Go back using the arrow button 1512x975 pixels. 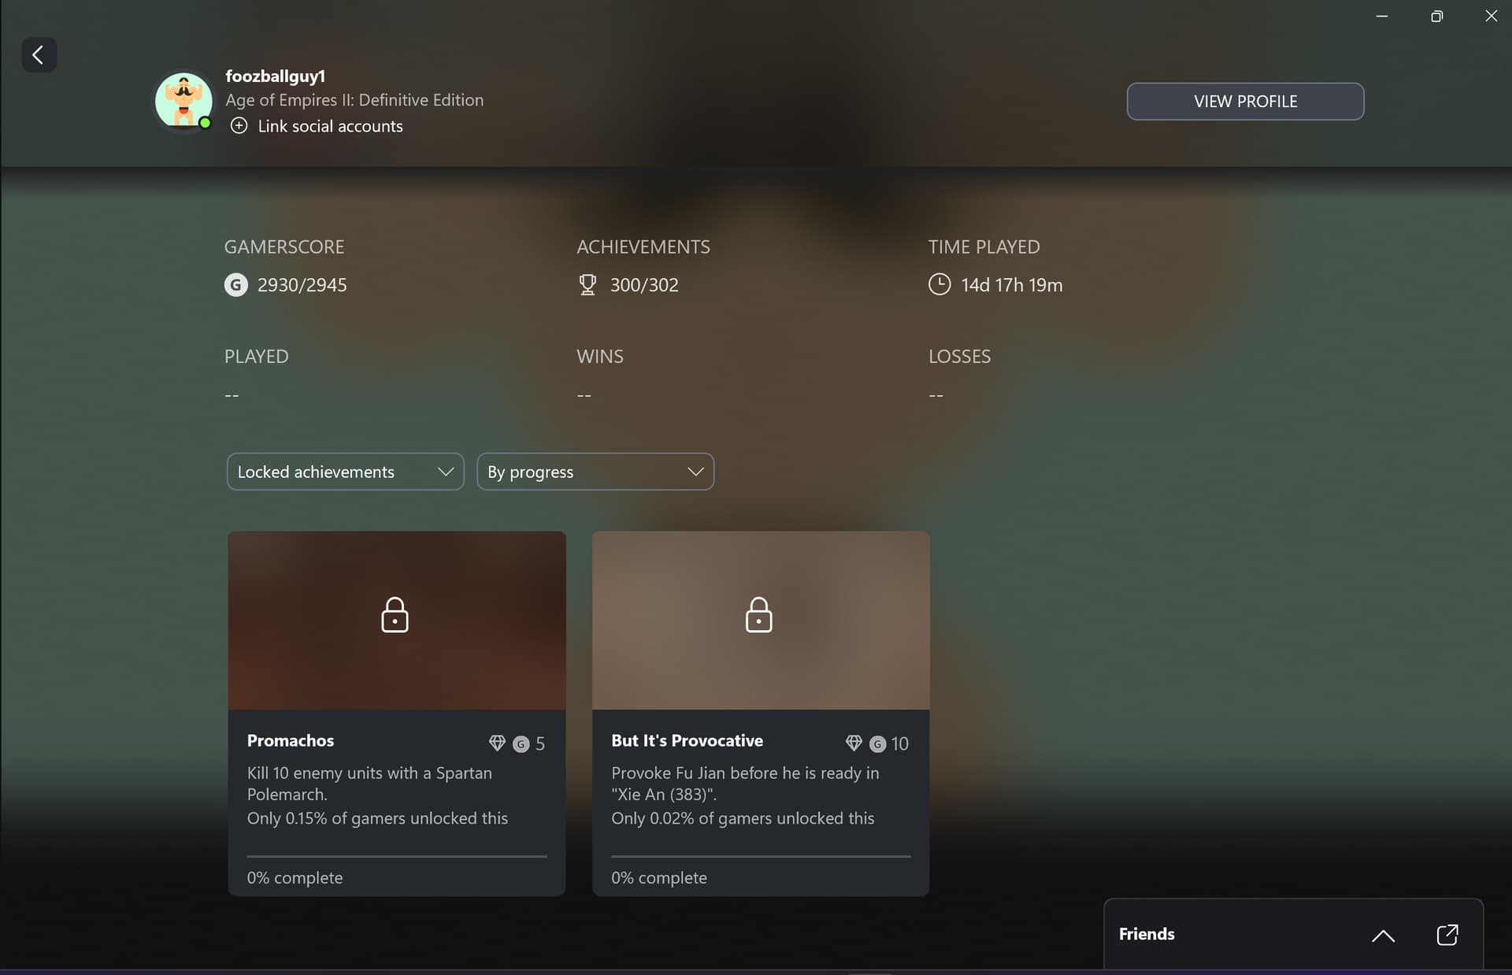coord(39,55)
